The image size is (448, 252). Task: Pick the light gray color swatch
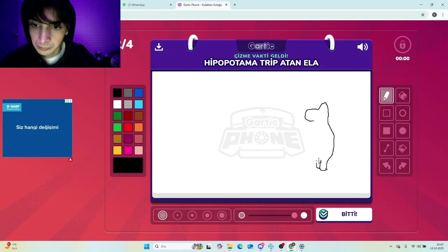click(128, 104)
